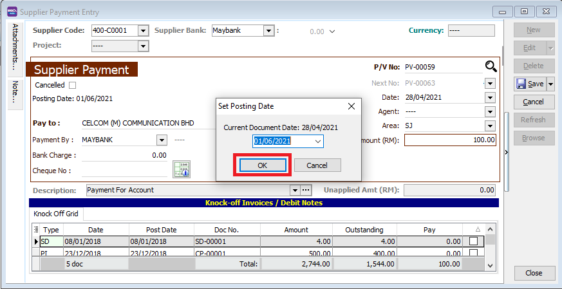
Task: Open the Agent dropdown
Action: click(490, 112)
